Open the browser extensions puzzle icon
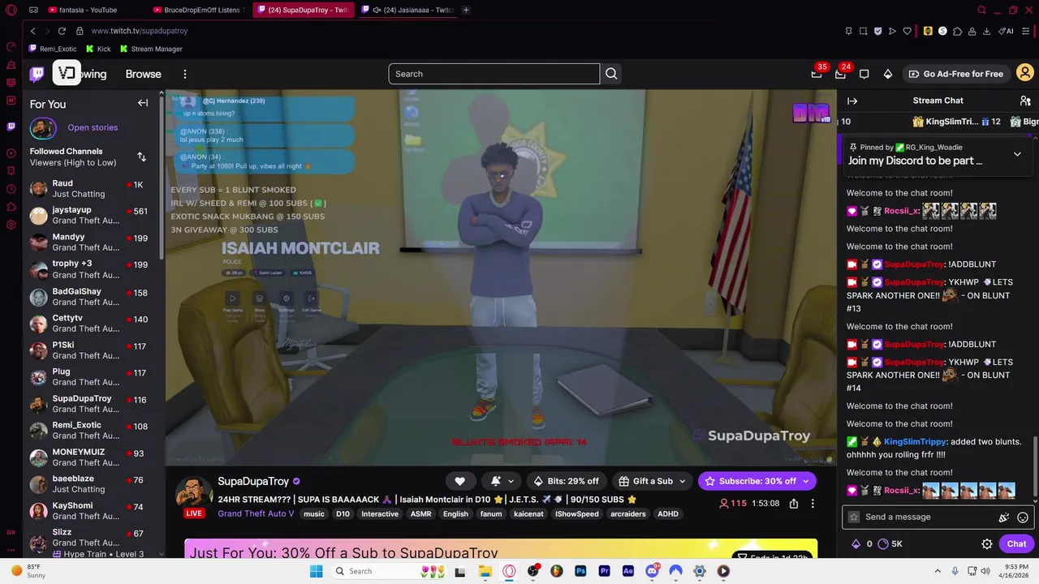Viewport: 1039px width, 584px height. (x=957, y=31)
